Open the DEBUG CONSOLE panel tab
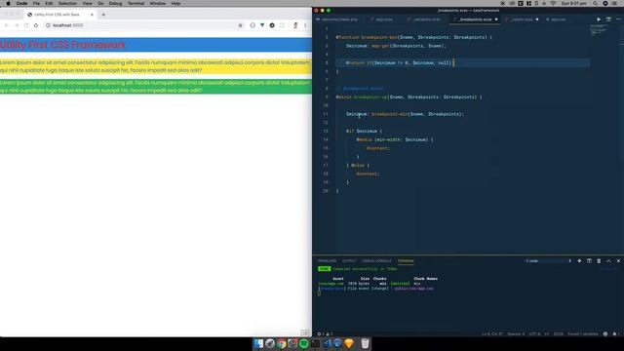The width and height of the screenshot is (624, 351). pos(376,261)
